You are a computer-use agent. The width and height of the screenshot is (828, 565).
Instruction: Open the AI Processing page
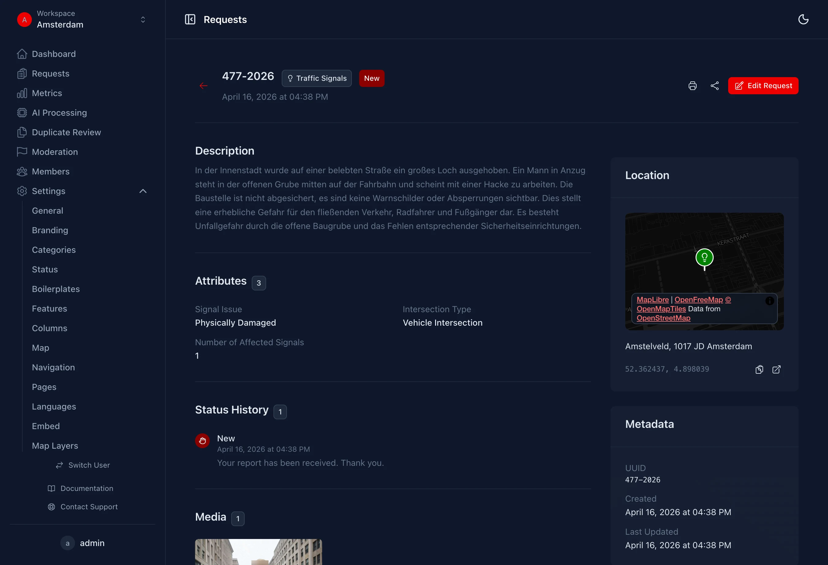pyautogui.click(x=59, y=113)
